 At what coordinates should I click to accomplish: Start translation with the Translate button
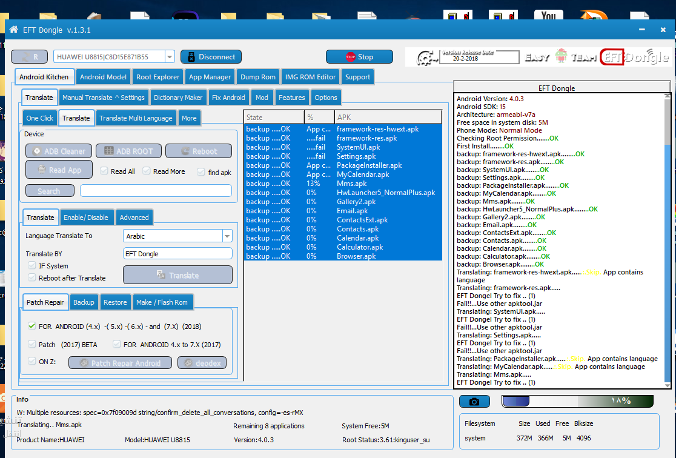pos(177,275)
